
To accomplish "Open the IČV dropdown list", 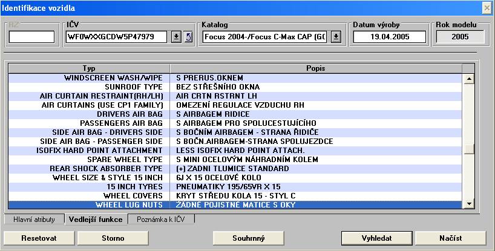I will coord(176,37).
